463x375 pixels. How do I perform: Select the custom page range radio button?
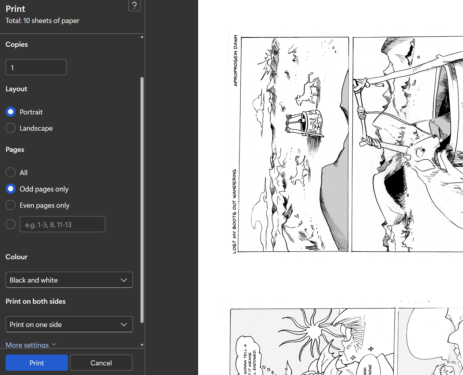click(11, 224)
